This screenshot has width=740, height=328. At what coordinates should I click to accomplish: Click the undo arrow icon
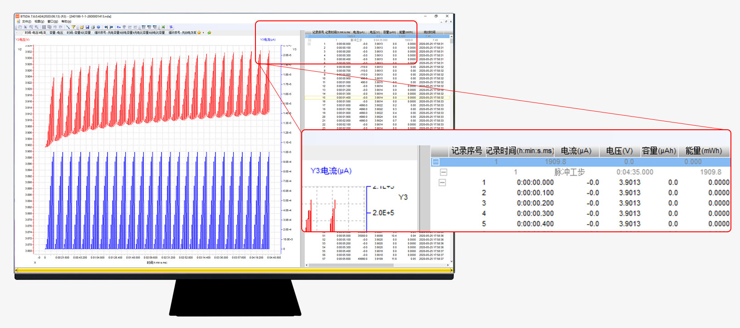coord(55,27)
